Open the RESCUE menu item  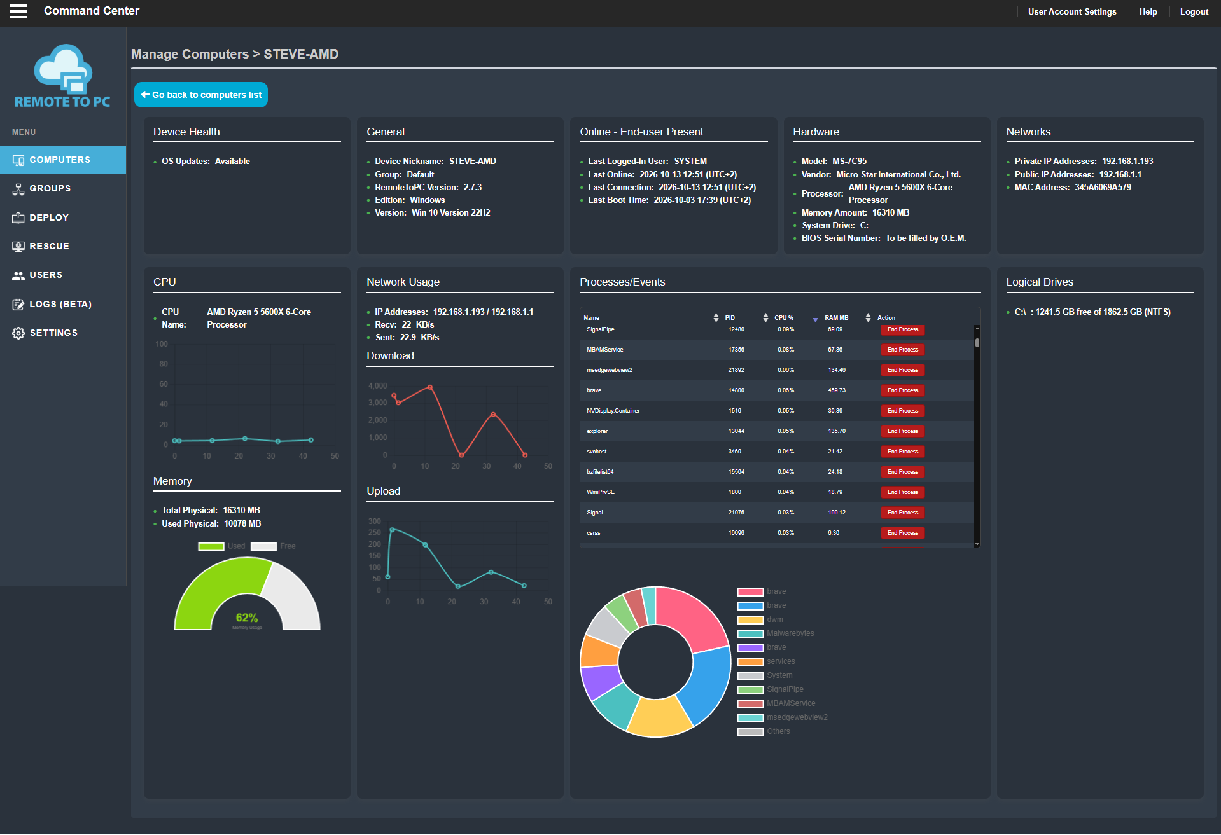tap(63, 246)
